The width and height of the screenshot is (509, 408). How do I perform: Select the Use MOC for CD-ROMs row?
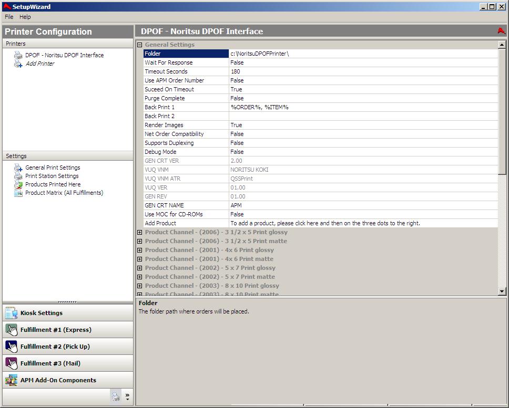321,214
